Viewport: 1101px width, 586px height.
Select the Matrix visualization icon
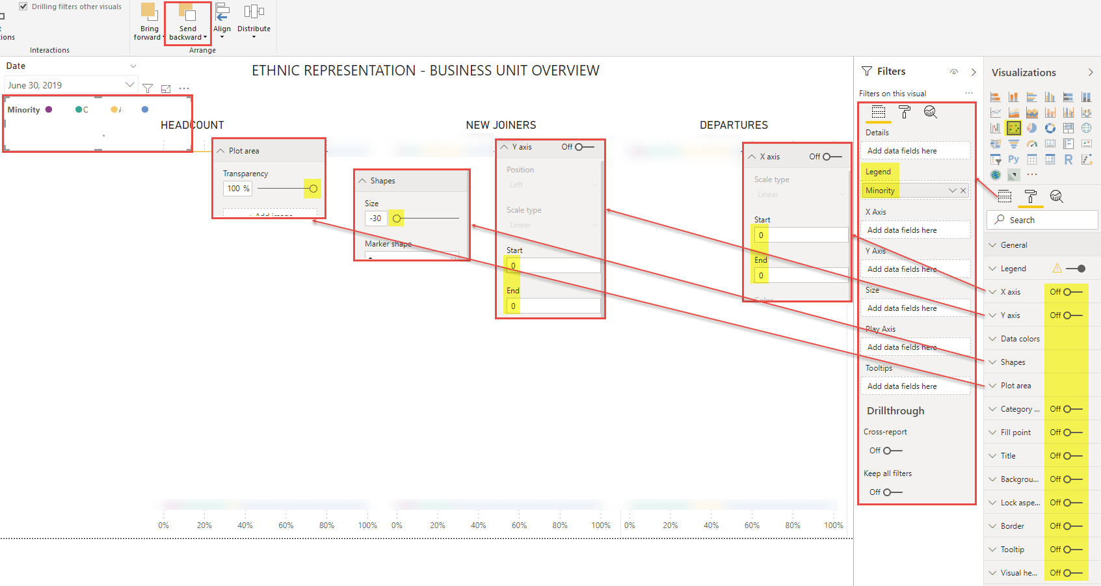1050,159
